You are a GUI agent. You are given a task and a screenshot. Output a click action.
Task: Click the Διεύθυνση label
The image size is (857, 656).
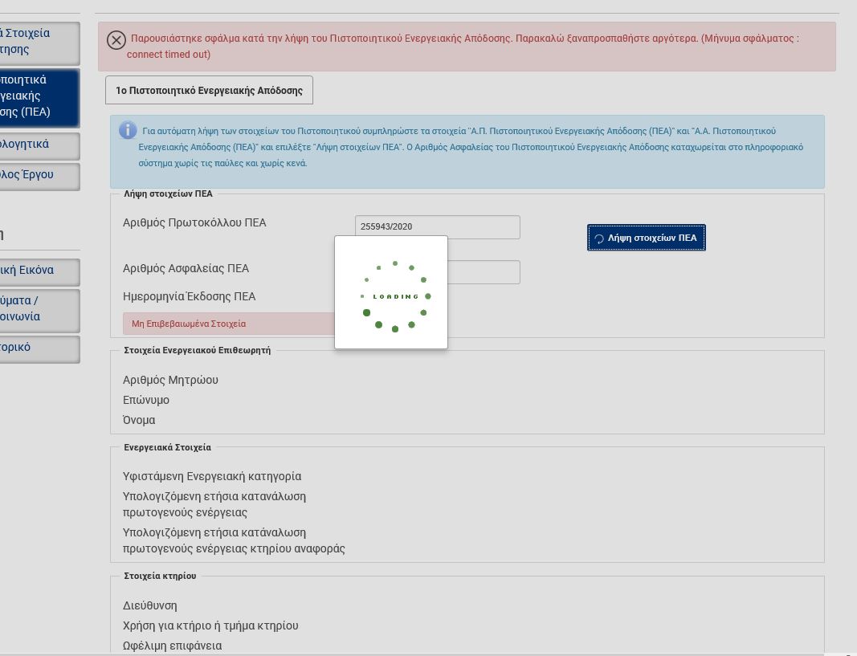click(149, 605)
